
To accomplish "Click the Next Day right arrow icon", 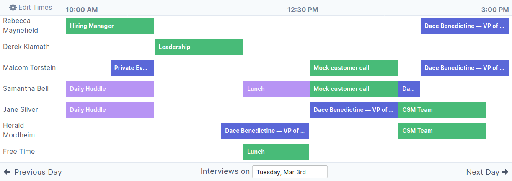I will coord(505,172).
